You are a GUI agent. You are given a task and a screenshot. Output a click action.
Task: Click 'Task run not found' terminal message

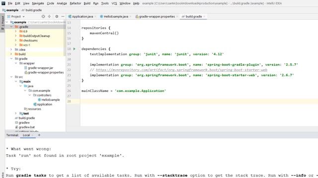(x=65, y=156)
